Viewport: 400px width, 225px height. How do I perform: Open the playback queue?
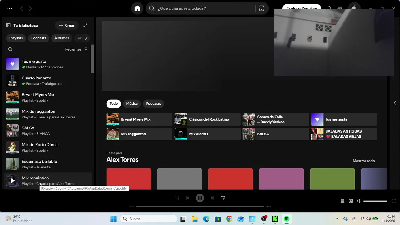(x=342, y=201)
